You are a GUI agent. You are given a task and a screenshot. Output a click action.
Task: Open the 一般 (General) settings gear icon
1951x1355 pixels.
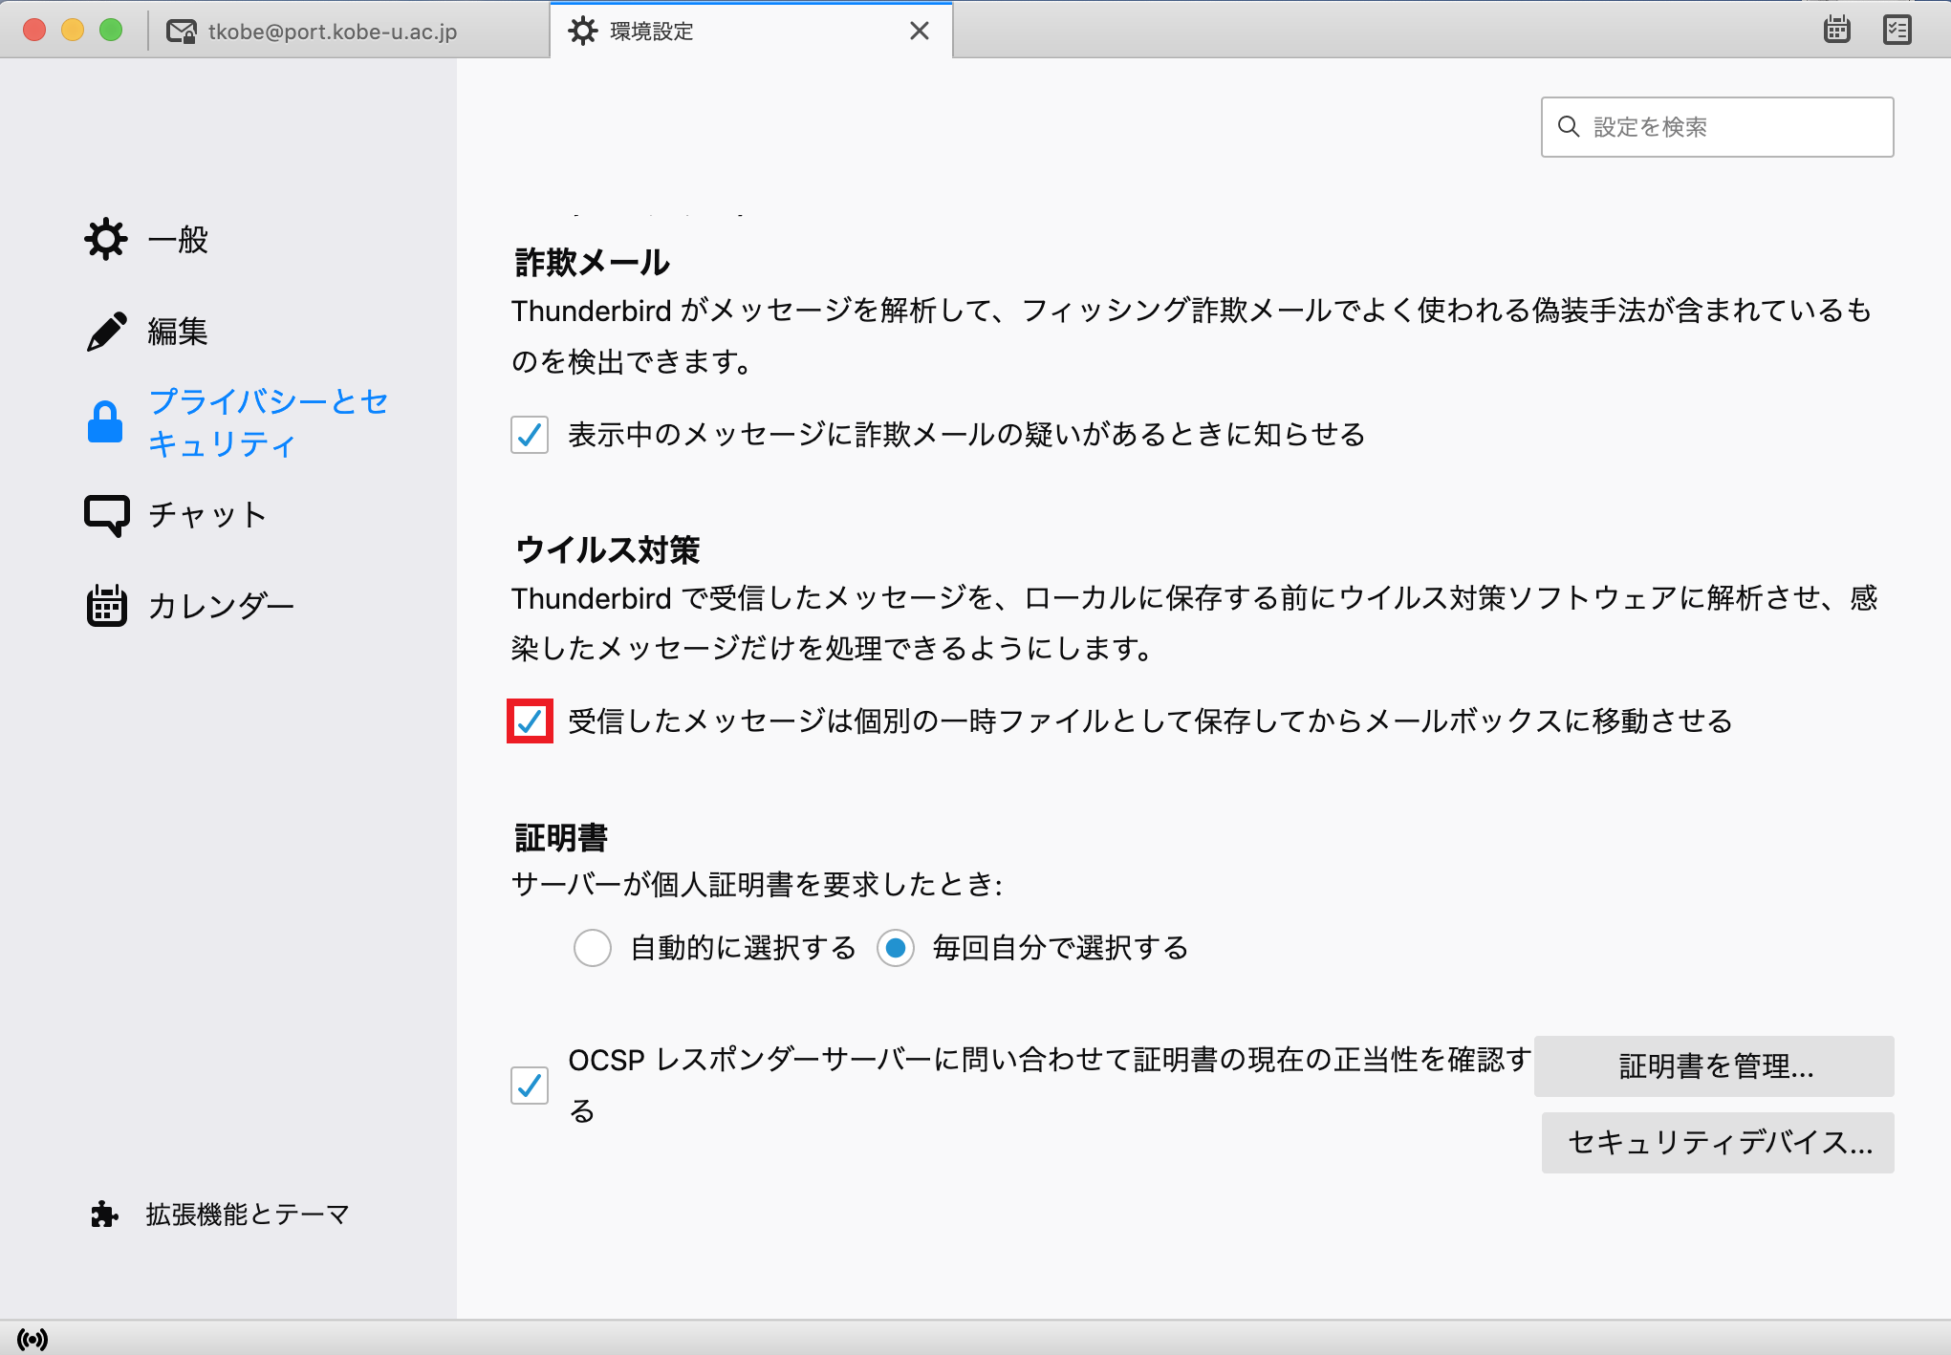(x=105, y=239)
